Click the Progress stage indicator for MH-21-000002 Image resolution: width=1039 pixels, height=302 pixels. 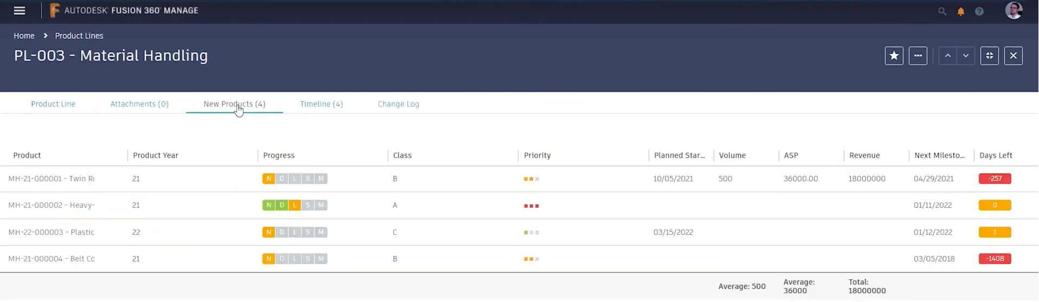(x=294, y=205)
